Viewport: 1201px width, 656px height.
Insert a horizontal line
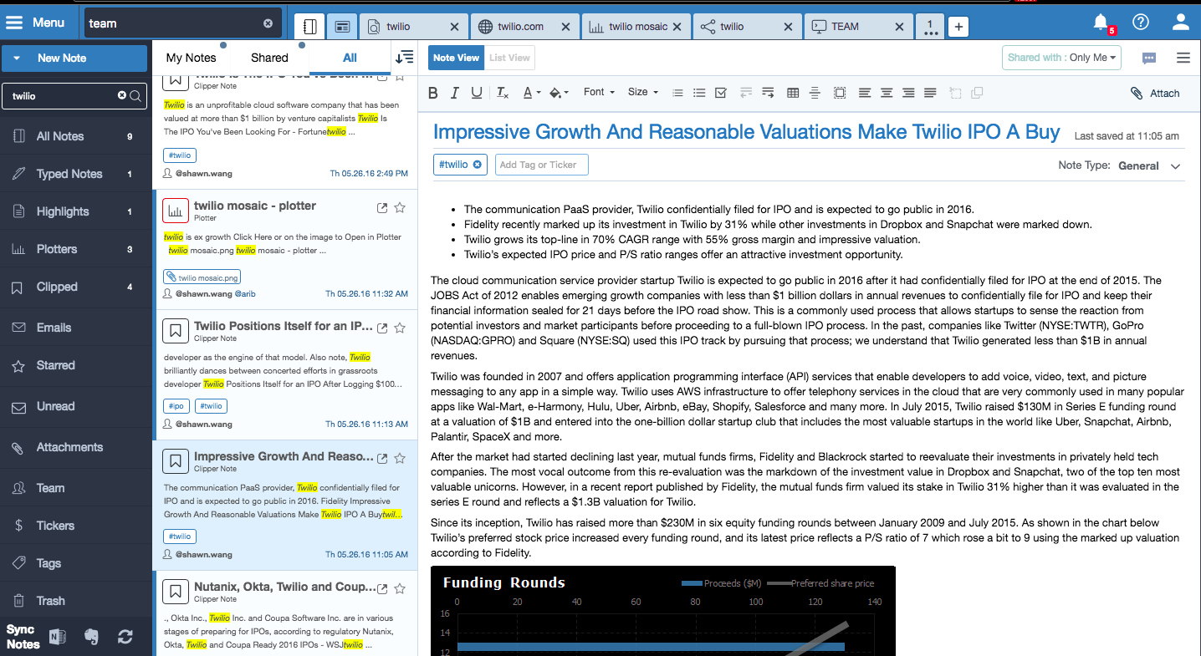point(815,93)
